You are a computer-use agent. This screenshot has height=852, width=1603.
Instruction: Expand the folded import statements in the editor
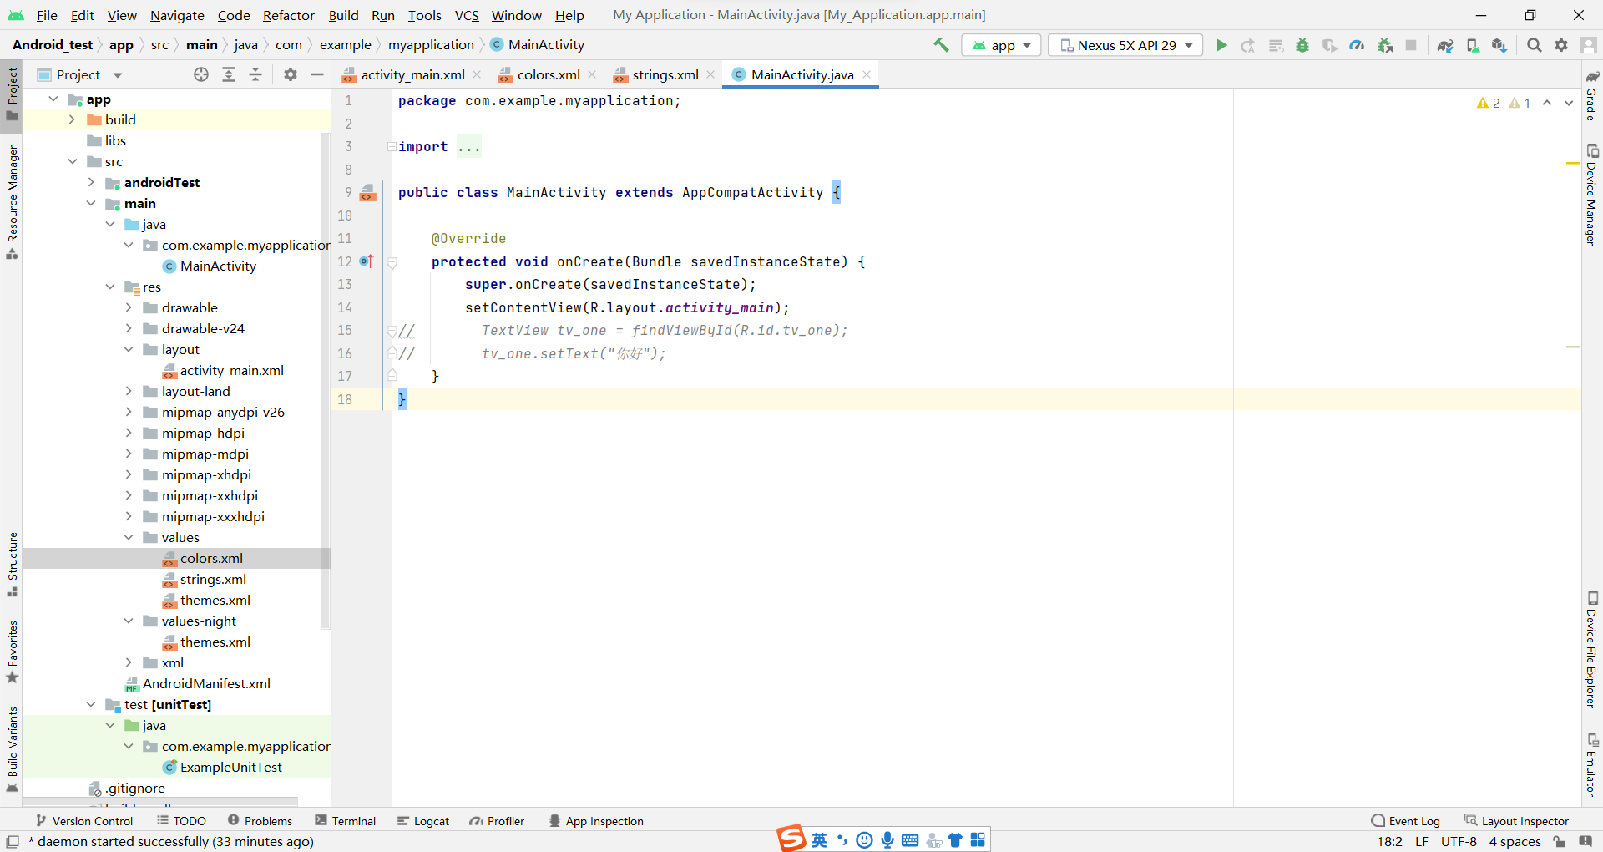click(x=470, y=147)
